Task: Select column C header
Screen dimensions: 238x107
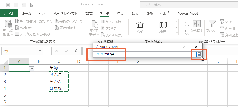Action: (59, 61)
